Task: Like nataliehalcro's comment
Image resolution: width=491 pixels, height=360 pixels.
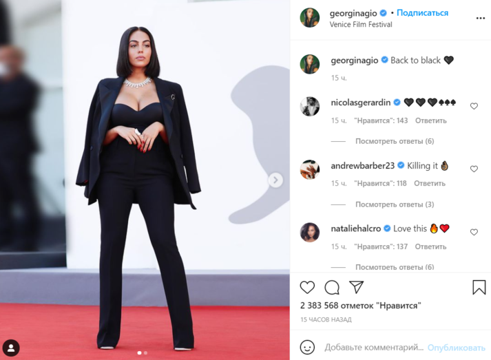Action: click(x=474, y=232)
